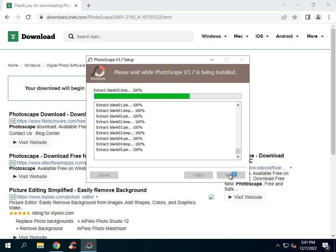Open taskbar search magnifier
336x252 pixels.
point(24,245)
